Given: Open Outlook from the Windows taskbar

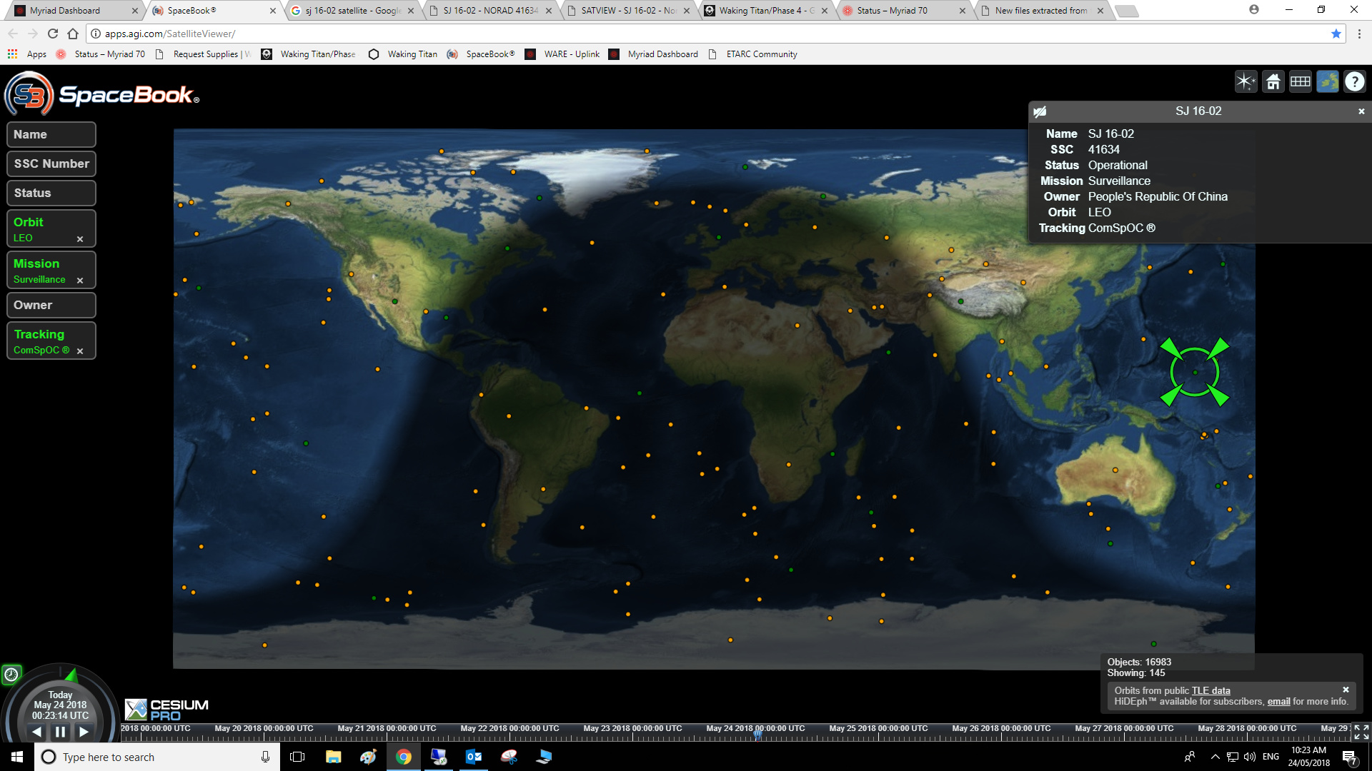Looking at the screenshot, I should [474, 757].
